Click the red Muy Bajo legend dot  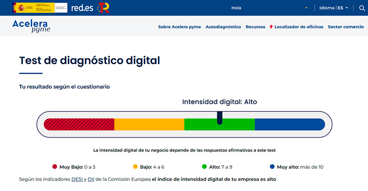pyautogui.click(x=54, y=167)
